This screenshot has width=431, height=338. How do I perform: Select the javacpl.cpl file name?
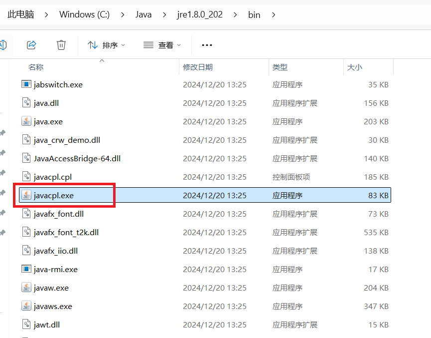(52, 177)
